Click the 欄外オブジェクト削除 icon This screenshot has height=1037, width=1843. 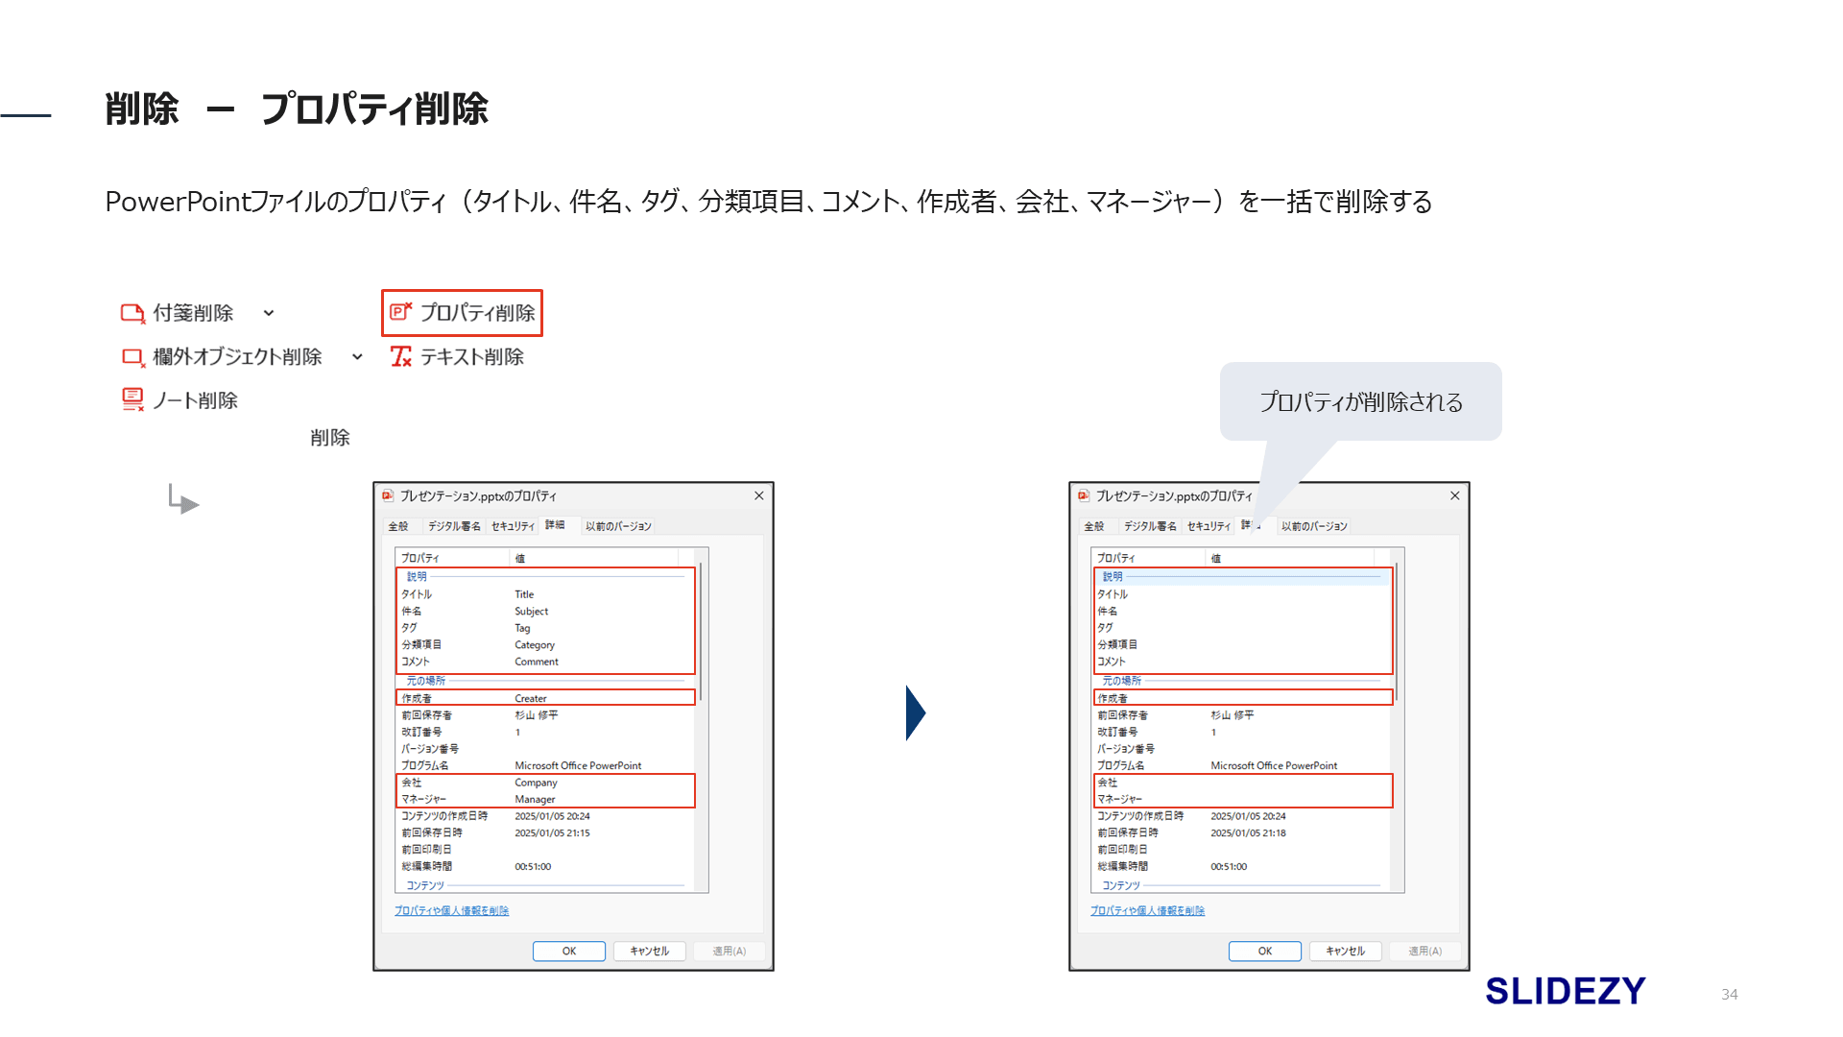pyautogui.click(x=132, y=357)
